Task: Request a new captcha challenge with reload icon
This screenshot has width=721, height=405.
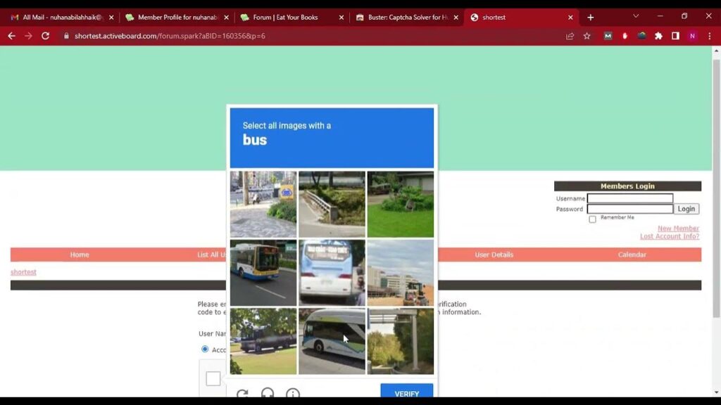Action: pyautogui.click(x=242, y=394)
